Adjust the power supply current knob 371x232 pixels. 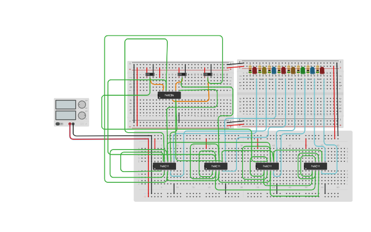coord(82,115)
